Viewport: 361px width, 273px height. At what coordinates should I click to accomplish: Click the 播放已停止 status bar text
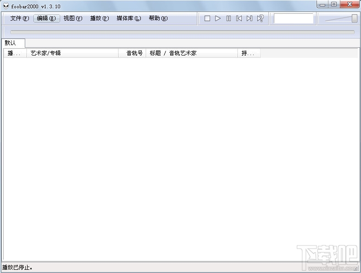(17, 267)
